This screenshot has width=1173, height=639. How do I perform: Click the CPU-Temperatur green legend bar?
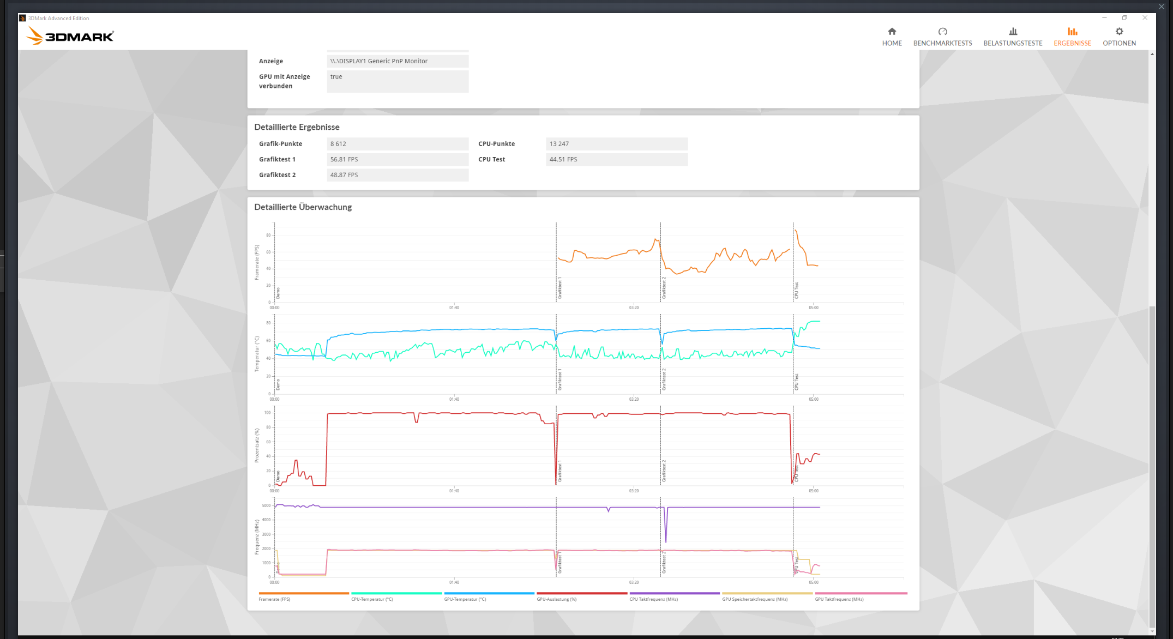pos(396,593)
